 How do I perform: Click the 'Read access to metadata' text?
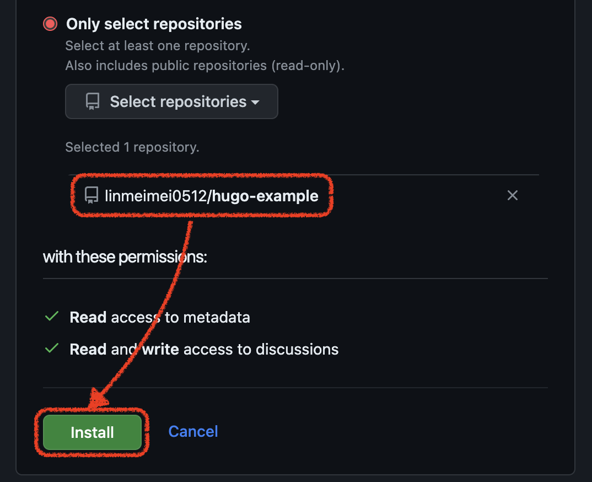(160, 317)
